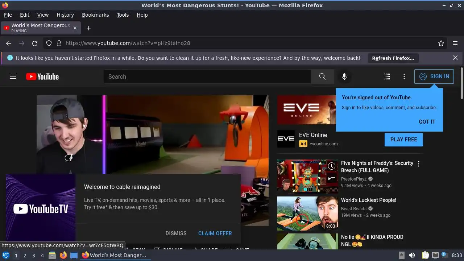
Task: Open the network tray icon
Action: coord(435,255)
